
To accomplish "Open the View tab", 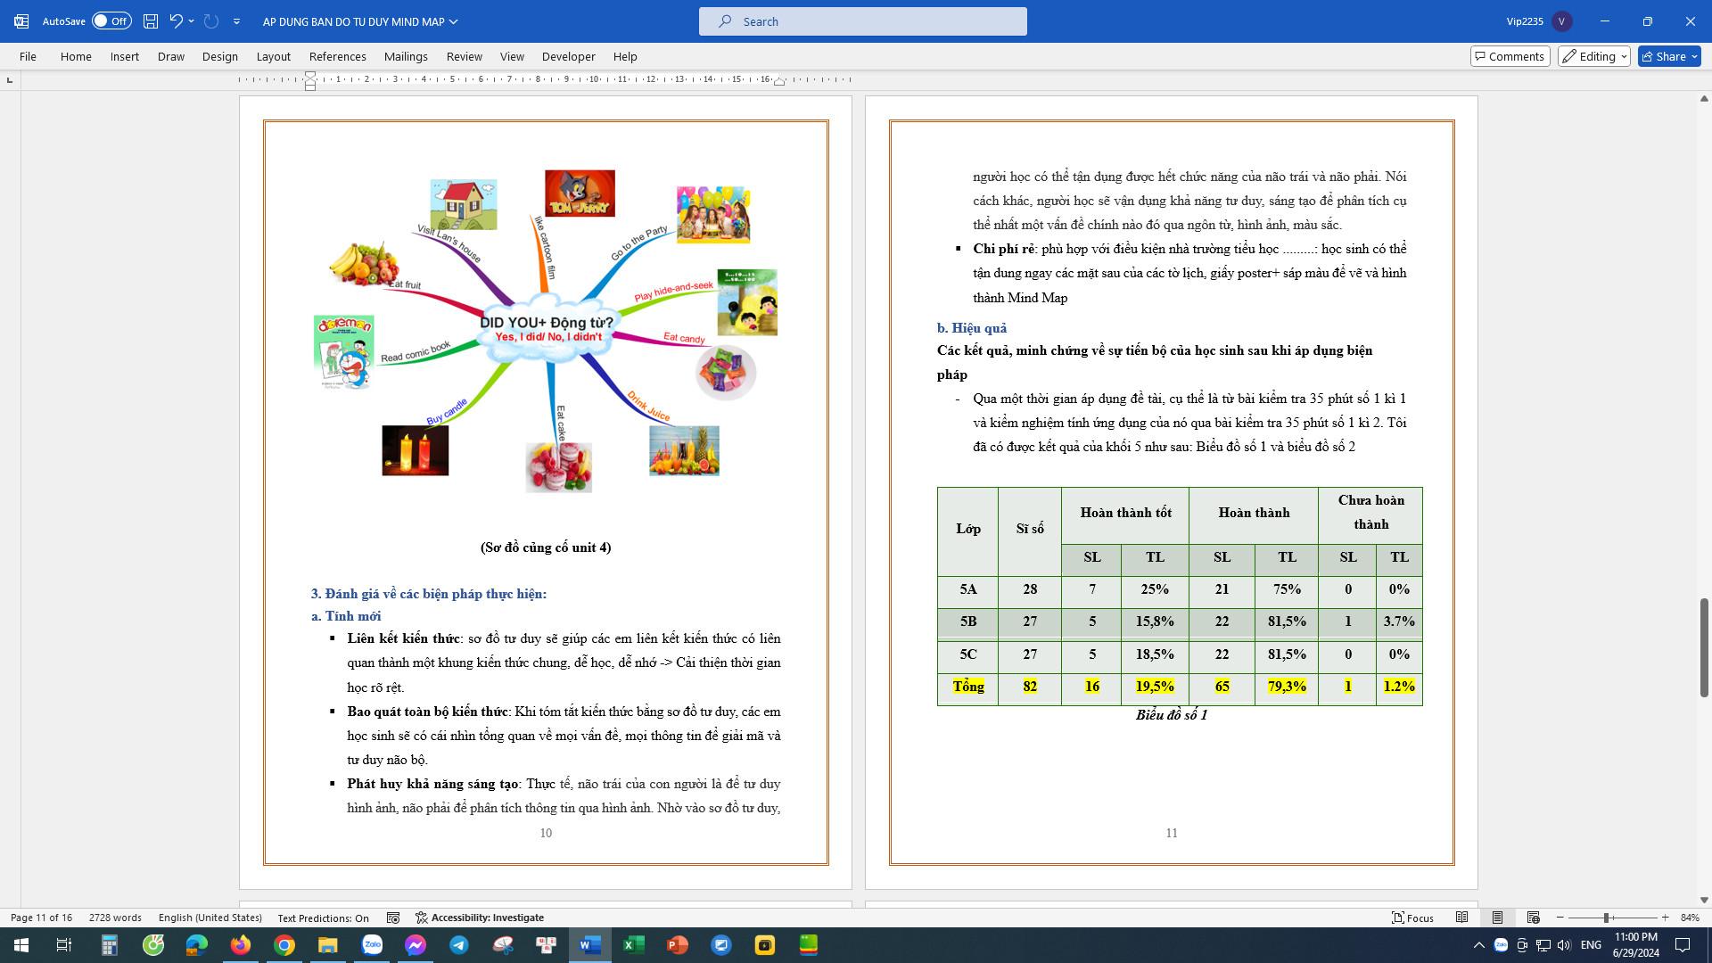I will (512, 56).
